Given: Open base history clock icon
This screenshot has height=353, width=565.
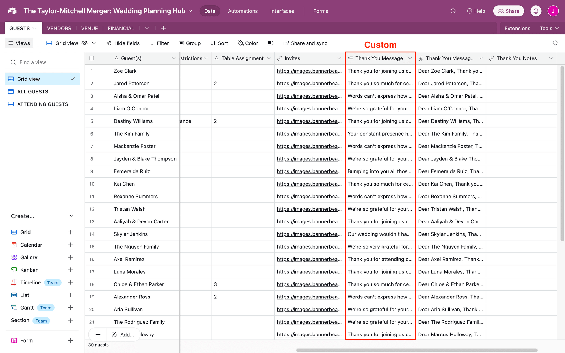Looking at the screenshot, I should click(x=453, y=11).
